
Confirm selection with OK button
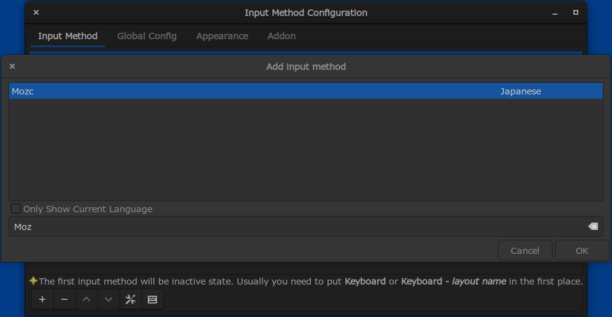(582, 251)
